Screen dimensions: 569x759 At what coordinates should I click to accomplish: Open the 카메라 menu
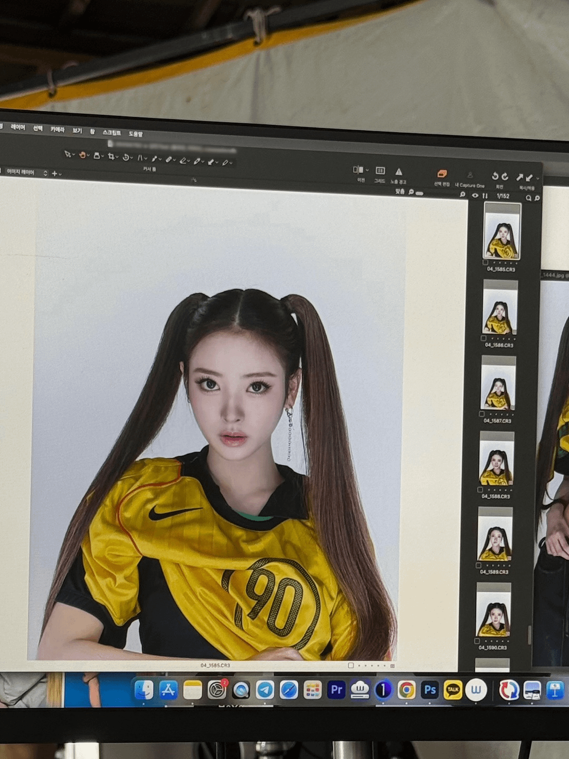[57, 129]
